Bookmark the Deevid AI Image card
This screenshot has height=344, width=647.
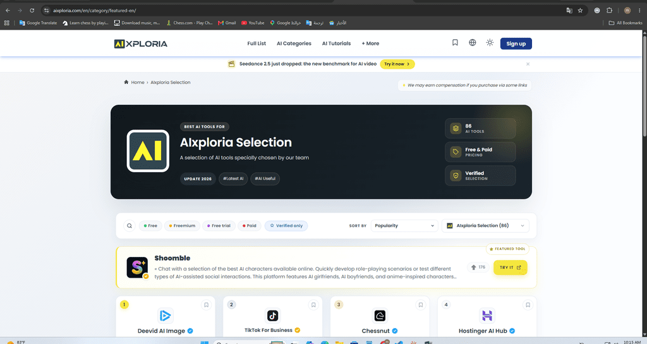click(x=207, y=305)
